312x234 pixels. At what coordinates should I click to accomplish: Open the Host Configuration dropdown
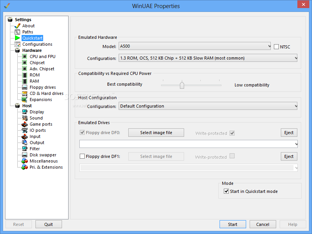click(208, 106)
